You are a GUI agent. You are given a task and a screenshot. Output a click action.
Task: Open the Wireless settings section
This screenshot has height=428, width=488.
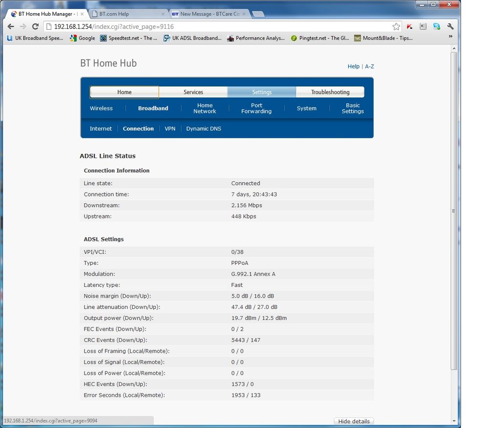click(101, 108)
